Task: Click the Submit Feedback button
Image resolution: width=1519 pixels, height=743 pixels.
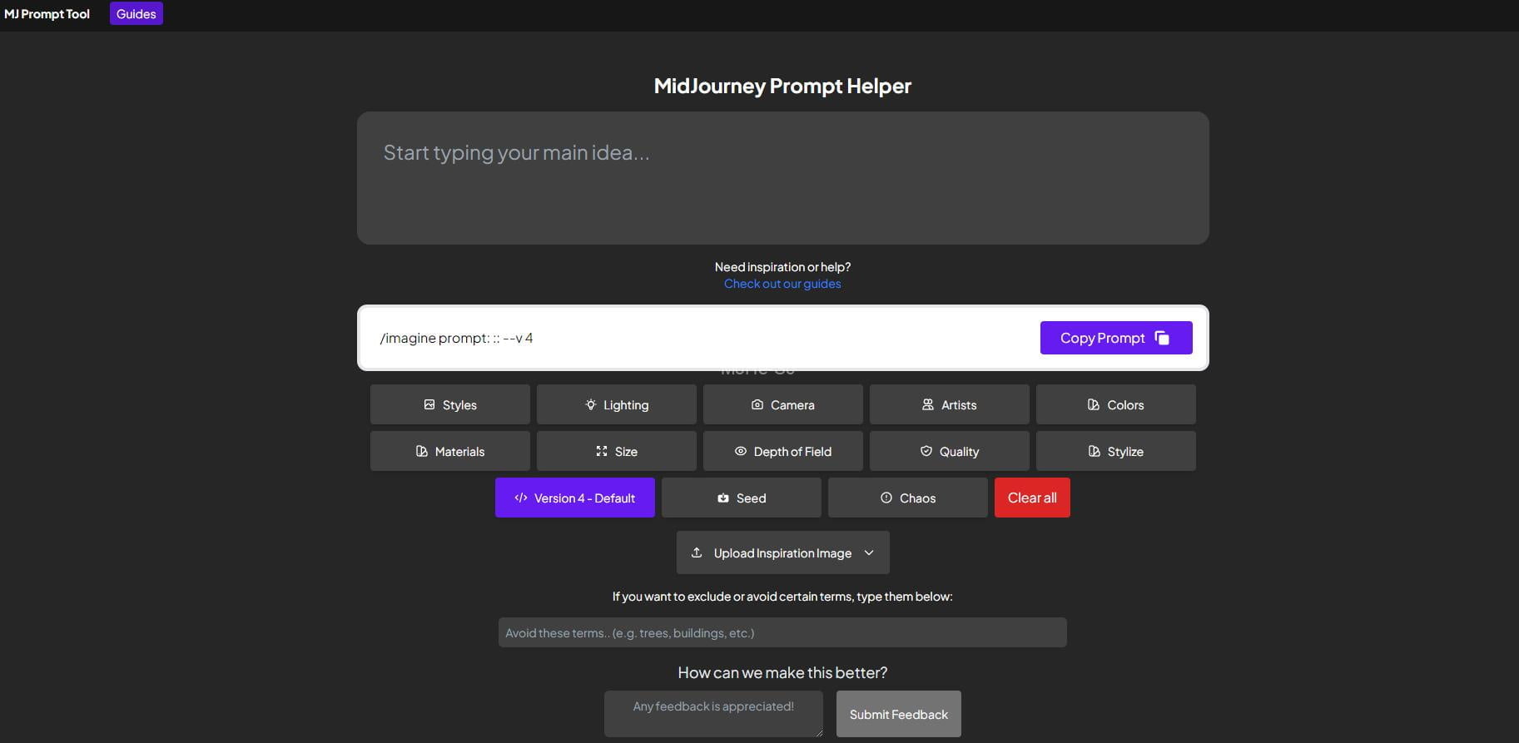Action: [898, 714]
